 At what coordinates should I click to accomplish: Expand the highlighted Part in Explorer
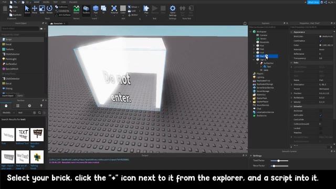pyautogui.click(x=254, y=56)
